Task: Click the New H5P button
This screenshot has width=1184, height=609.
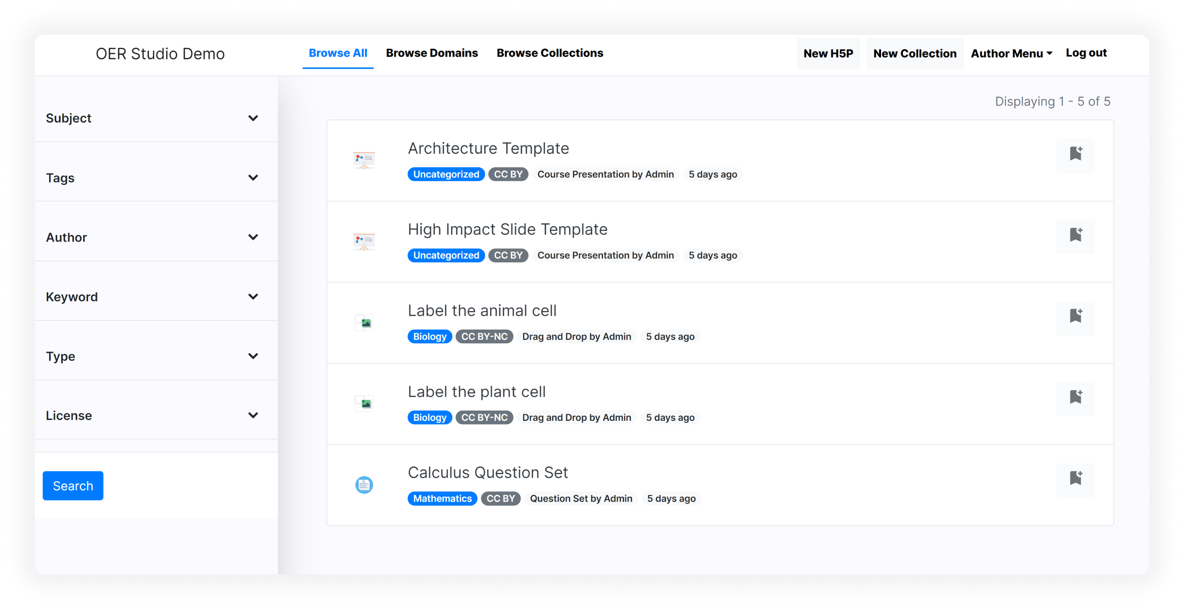Action: click(x=828, y=53)
